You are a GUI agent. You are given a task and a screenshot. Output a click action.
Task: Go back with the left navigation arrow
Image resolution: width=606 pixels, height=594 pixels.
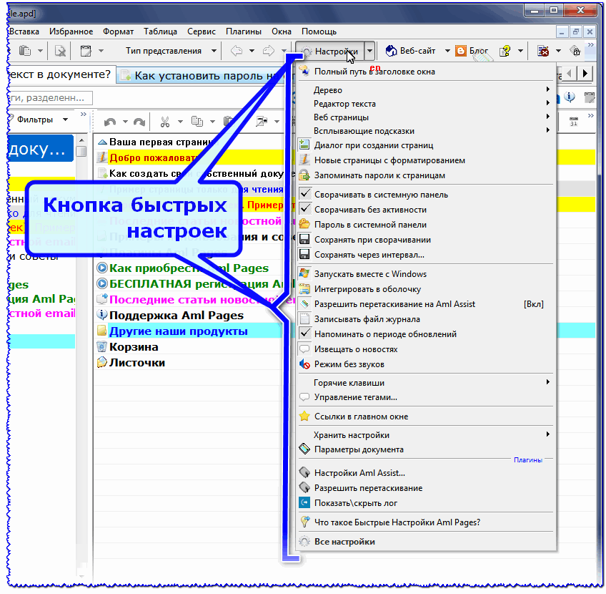pyautogui.click(x=237, y=51)
